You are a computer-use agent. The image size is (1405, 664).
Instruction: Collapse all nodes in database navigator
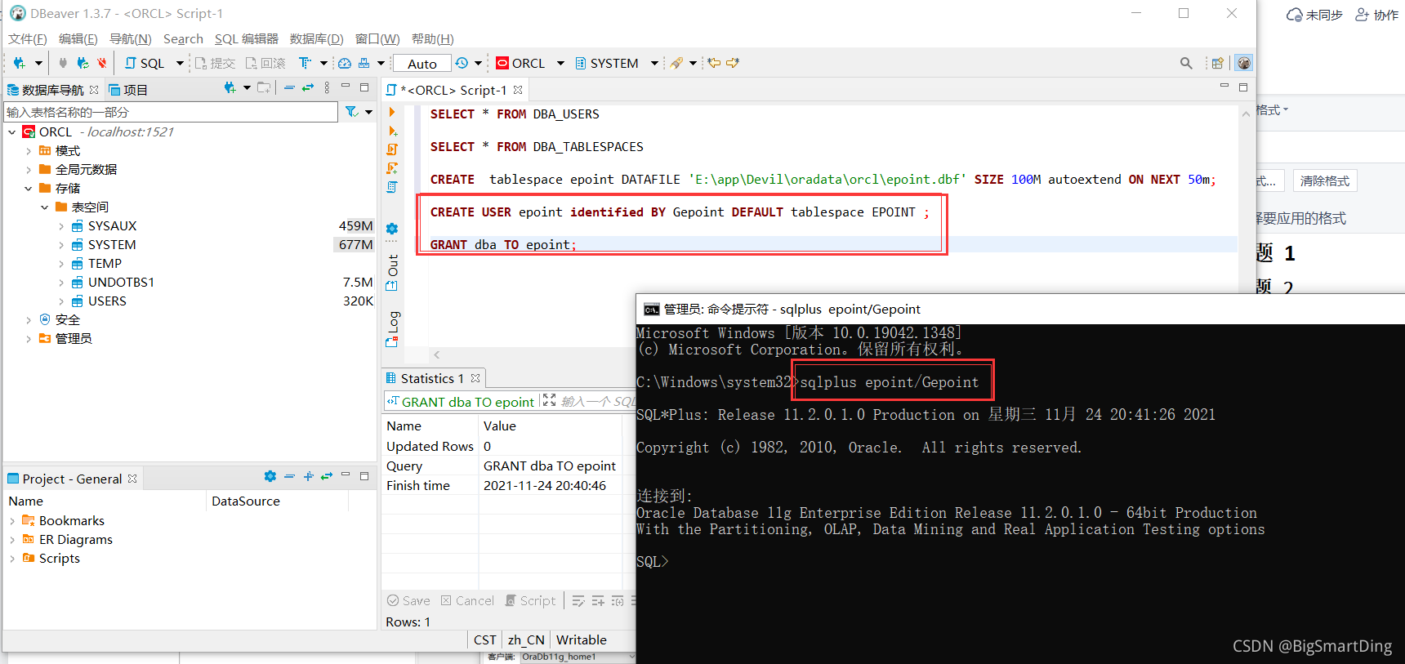click(x=289, y=88)
